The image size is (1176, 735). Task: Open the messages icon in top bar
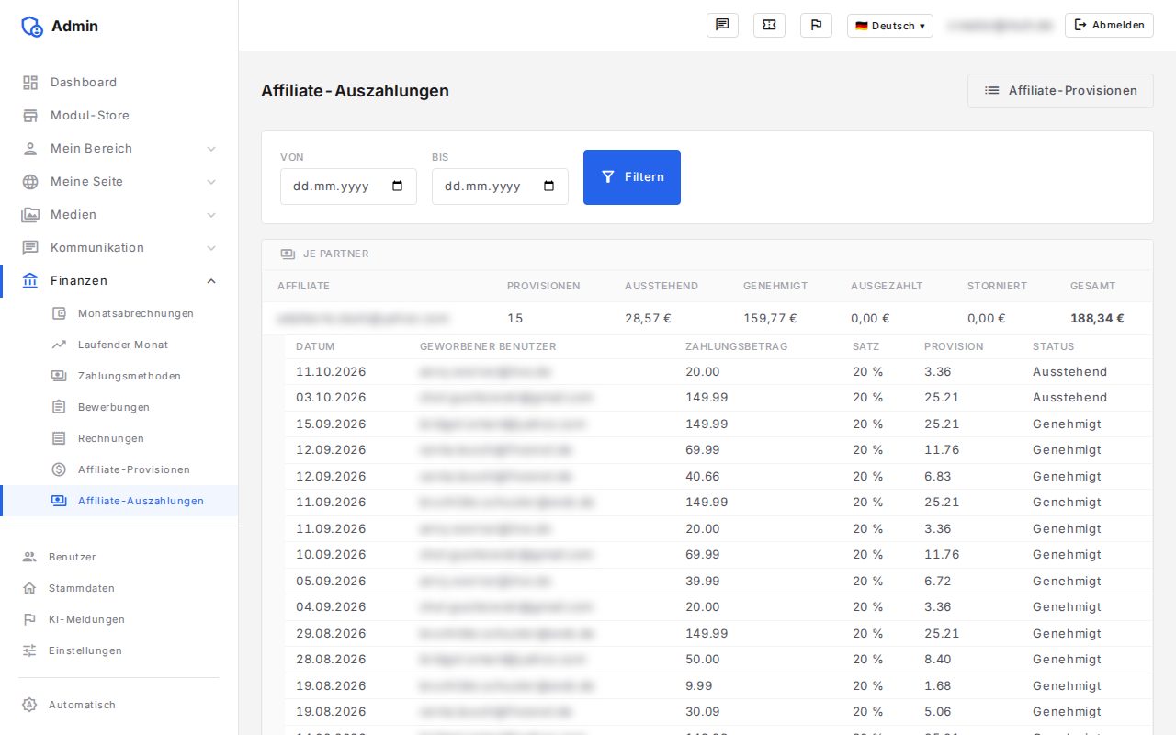pos(722,25)
